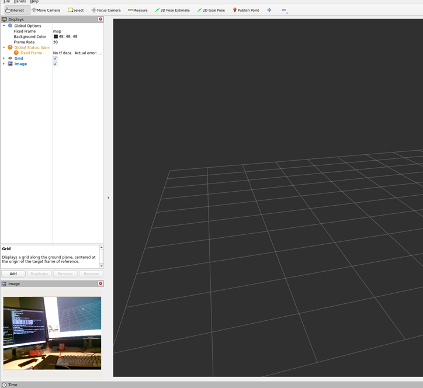Click the Focus Camera tool
This screenshot has height=388, width=423.
point(106,10)
